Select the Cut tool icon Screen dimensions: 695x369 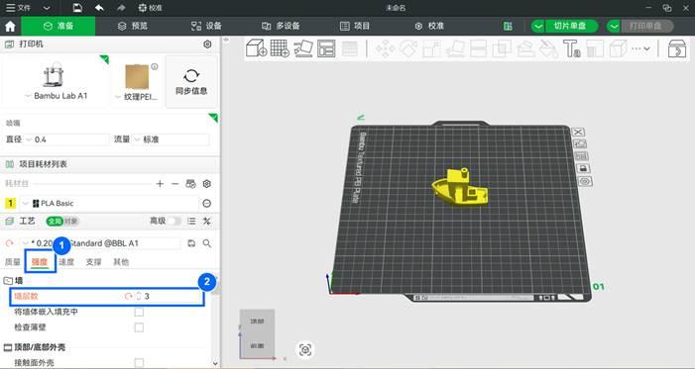478,48
